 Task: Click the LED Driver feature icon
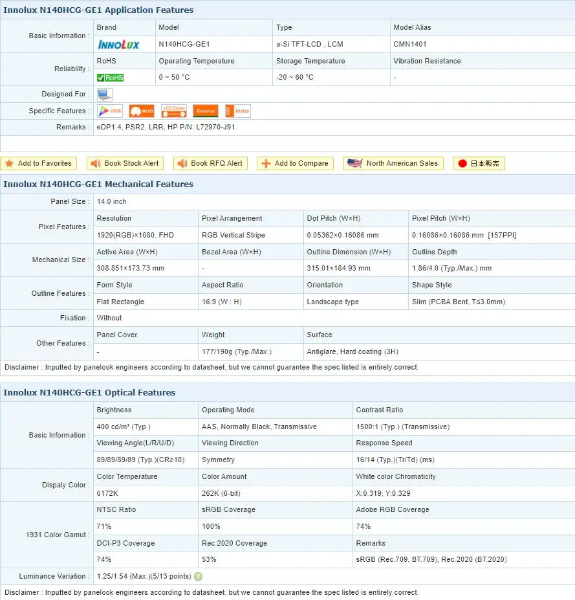tap(173, 111)
